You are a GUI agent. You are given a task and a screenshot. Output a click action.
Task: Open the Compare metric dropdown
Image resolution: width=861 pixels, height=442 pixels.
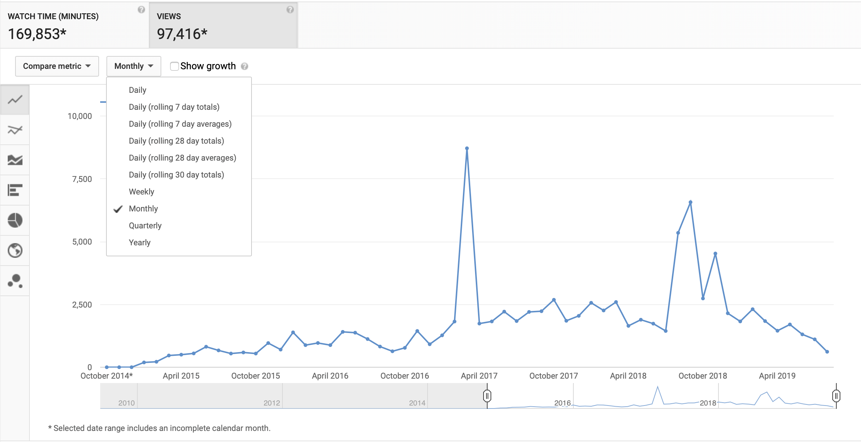(57, 66)
